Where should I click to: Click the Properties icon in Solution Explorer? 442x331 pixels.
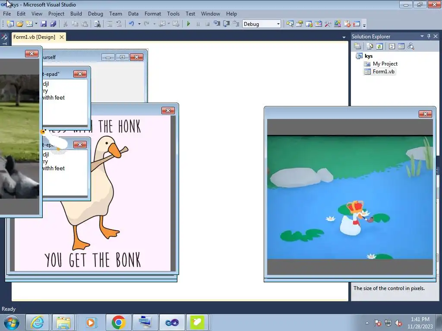pyautogui.click(x=357, y=46)
